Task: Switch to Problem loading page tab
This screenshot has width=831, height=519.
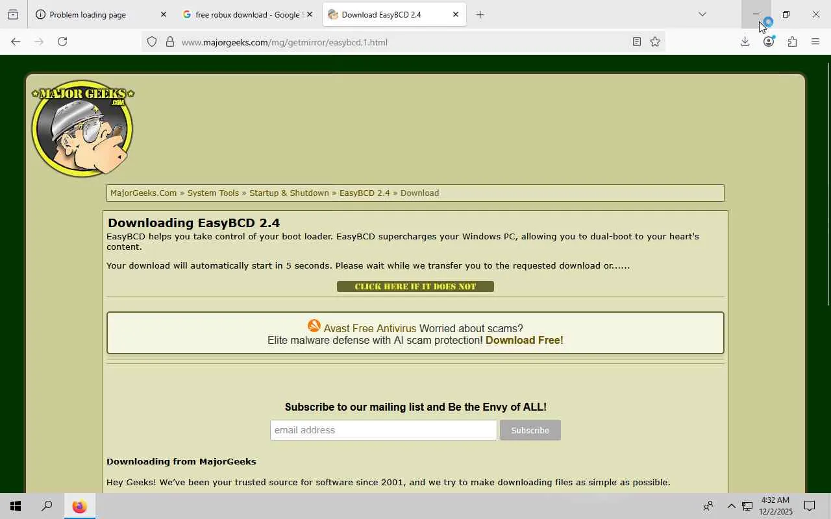Action: pos(101,14)
